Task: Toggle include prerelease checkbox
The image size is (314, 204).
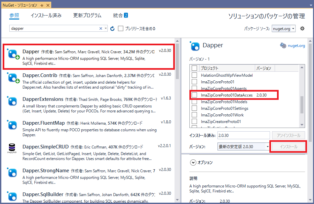Action: (121, 28)
